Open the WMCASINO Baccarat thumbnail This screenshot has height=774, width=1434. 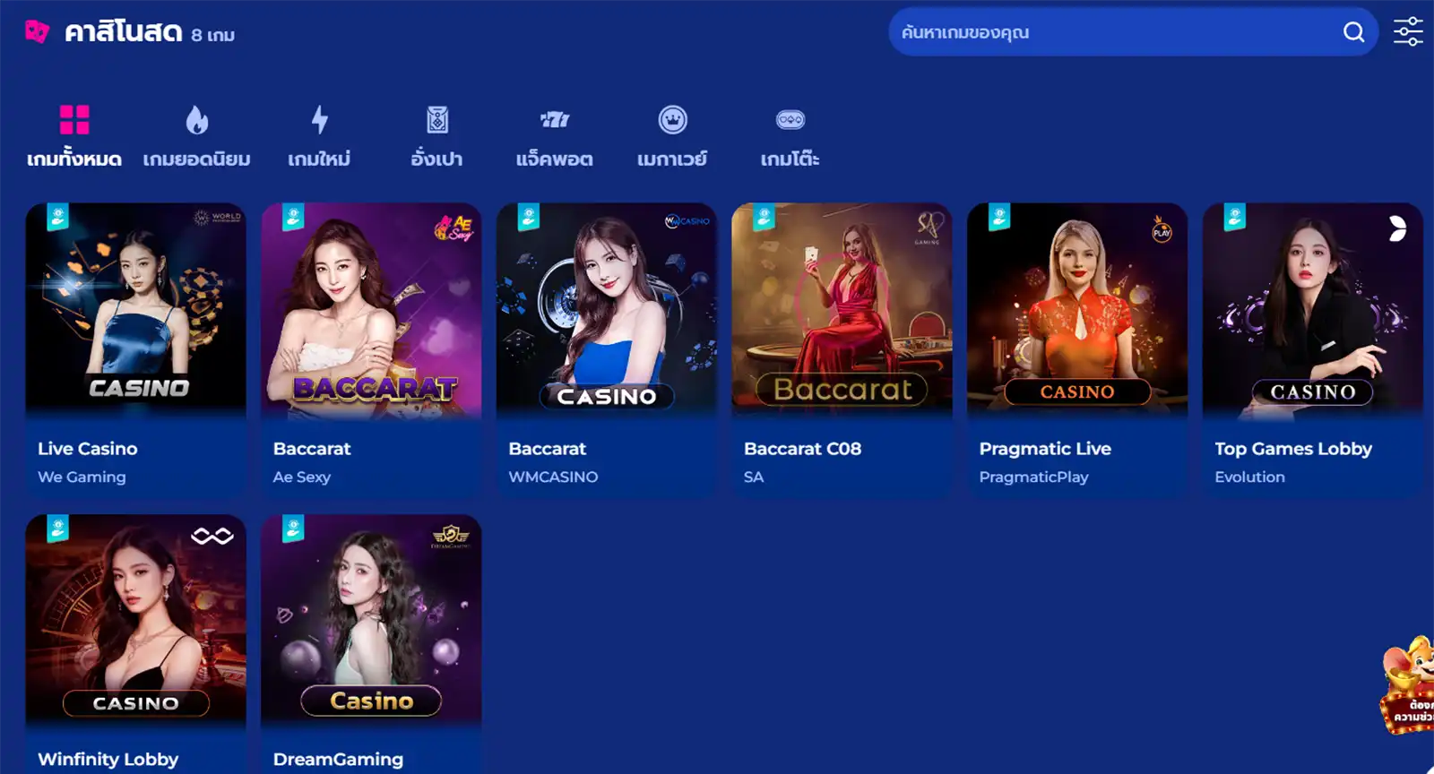(607, 310)
